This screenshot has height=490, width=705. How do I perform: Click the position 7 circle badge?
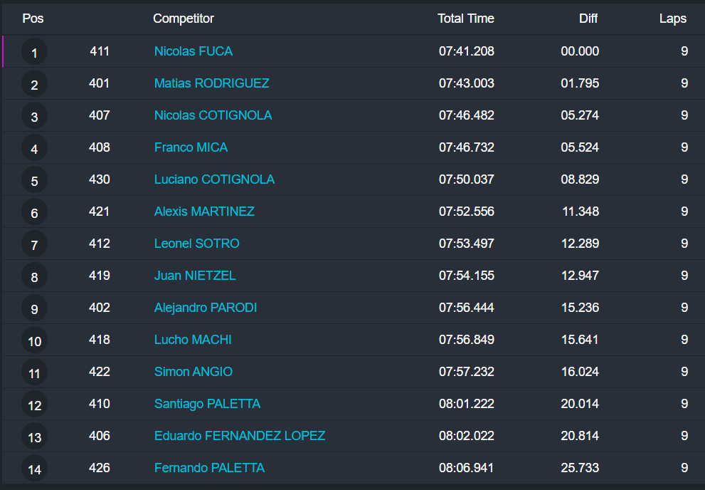click(34, 245)
